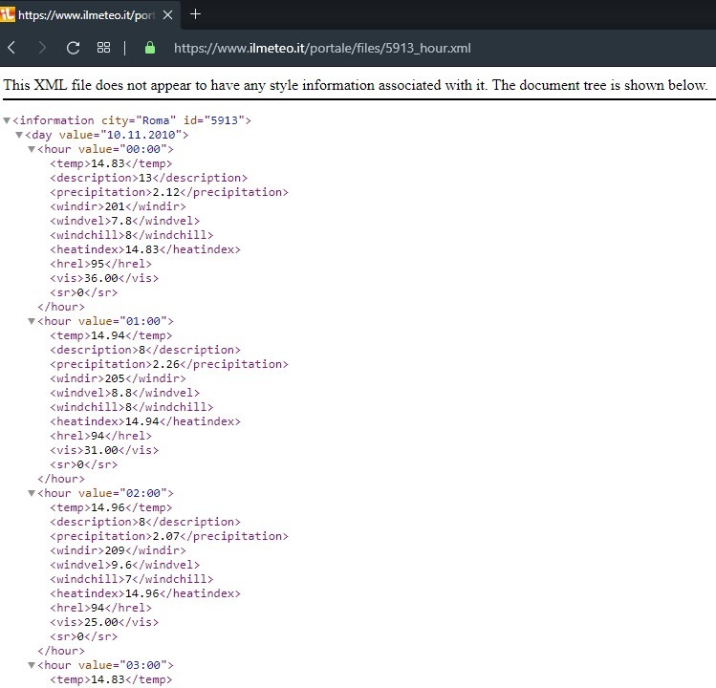The height and width of the screenshot is (688, 716).
Task: Reload the page with refresh icon
Action: pos(73,48)
